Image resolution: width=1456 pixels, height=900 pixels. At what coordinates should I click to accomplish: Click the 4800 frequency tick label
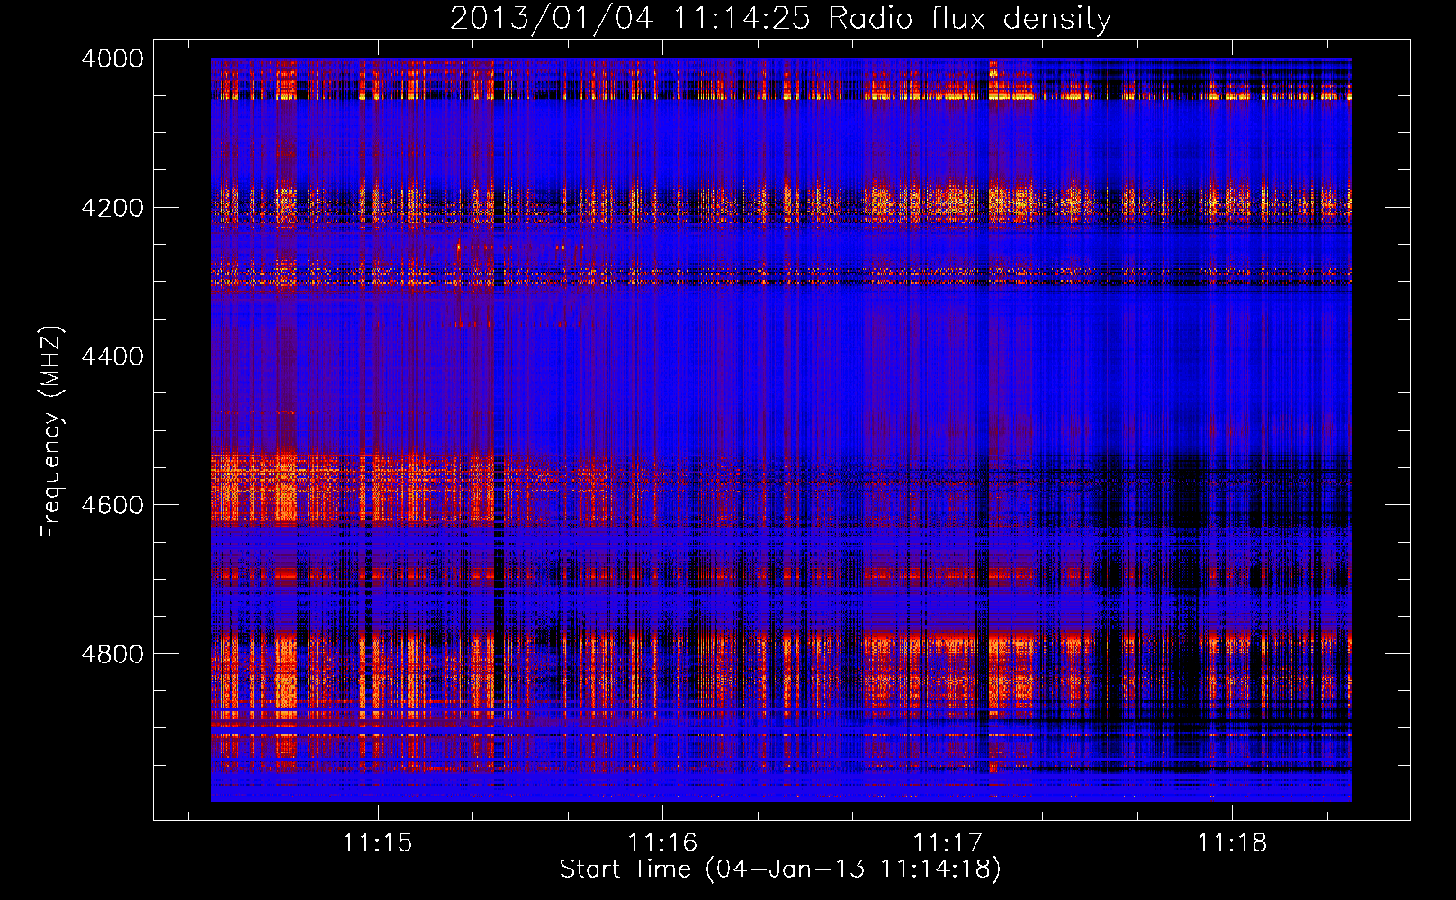(x=112, y=654)
